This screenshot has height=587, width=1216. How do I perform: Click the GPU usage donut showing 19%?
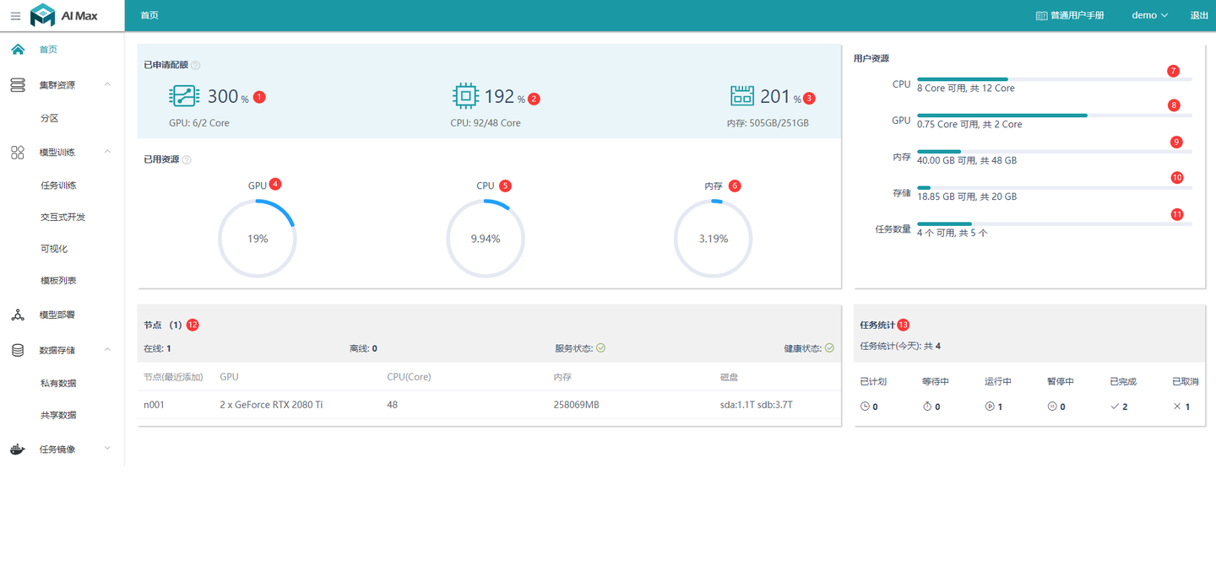258,238
